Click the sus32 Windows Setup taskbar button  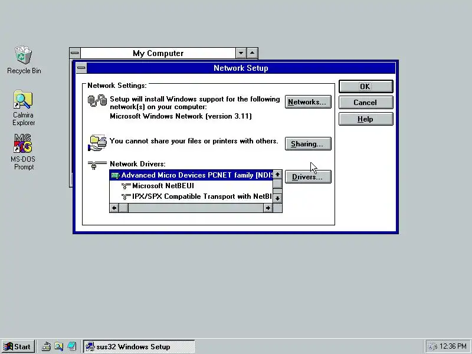click(x=139, y=346)
